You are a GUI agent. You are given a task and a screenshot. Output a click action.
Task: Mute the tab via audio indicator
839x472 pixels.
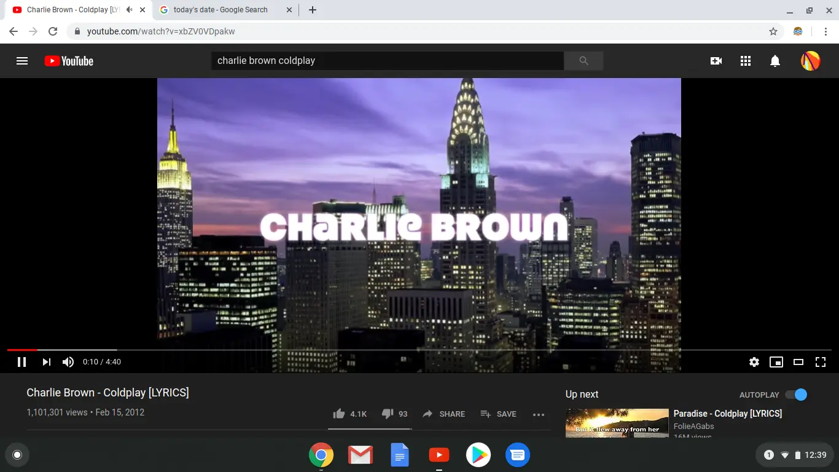[129, 10]
